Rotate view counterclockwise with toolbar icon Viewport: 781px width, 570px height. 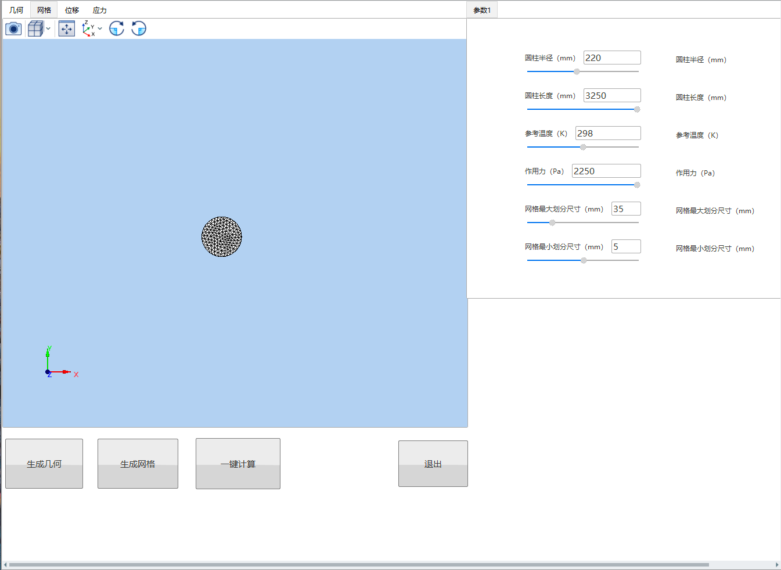(139, 28)
